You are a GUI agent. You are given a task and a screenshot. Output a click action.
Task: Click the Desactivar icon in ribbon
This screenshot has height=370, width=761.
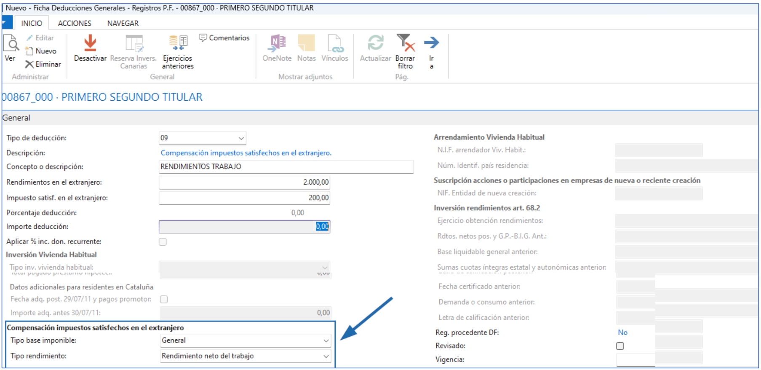pyautogui.click(x=90, y=44)
